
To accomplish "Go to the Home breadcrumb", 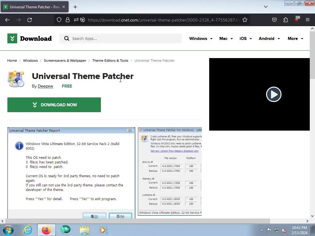I will coord(12,61).
